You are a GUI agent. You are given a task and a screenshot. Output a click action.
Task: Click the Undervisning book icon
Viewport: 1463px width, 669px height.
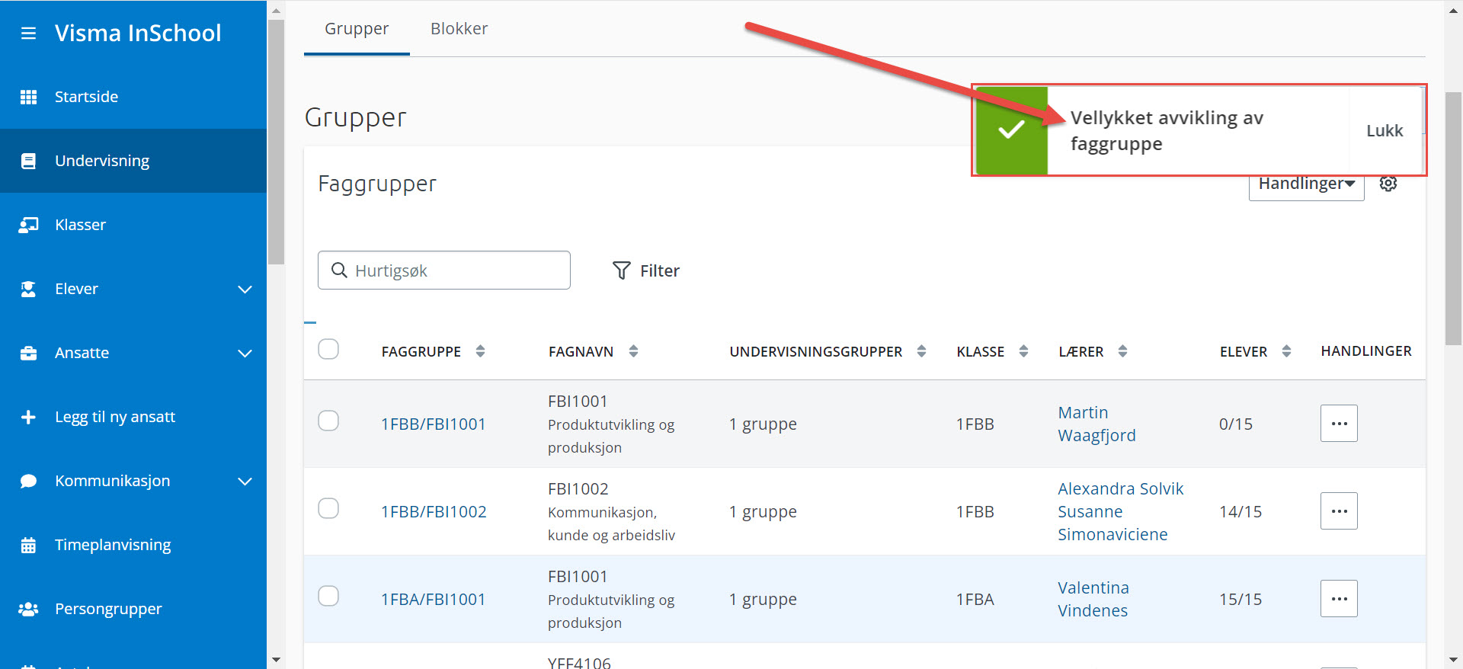28,161
